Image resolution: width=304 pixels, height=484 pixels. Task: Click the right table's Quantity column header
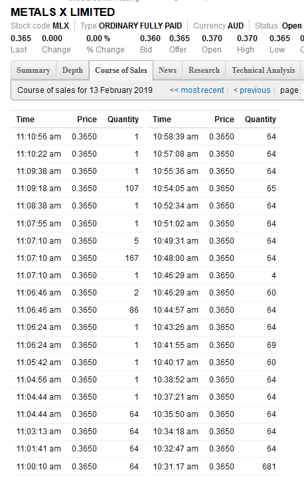pos(260,120)
